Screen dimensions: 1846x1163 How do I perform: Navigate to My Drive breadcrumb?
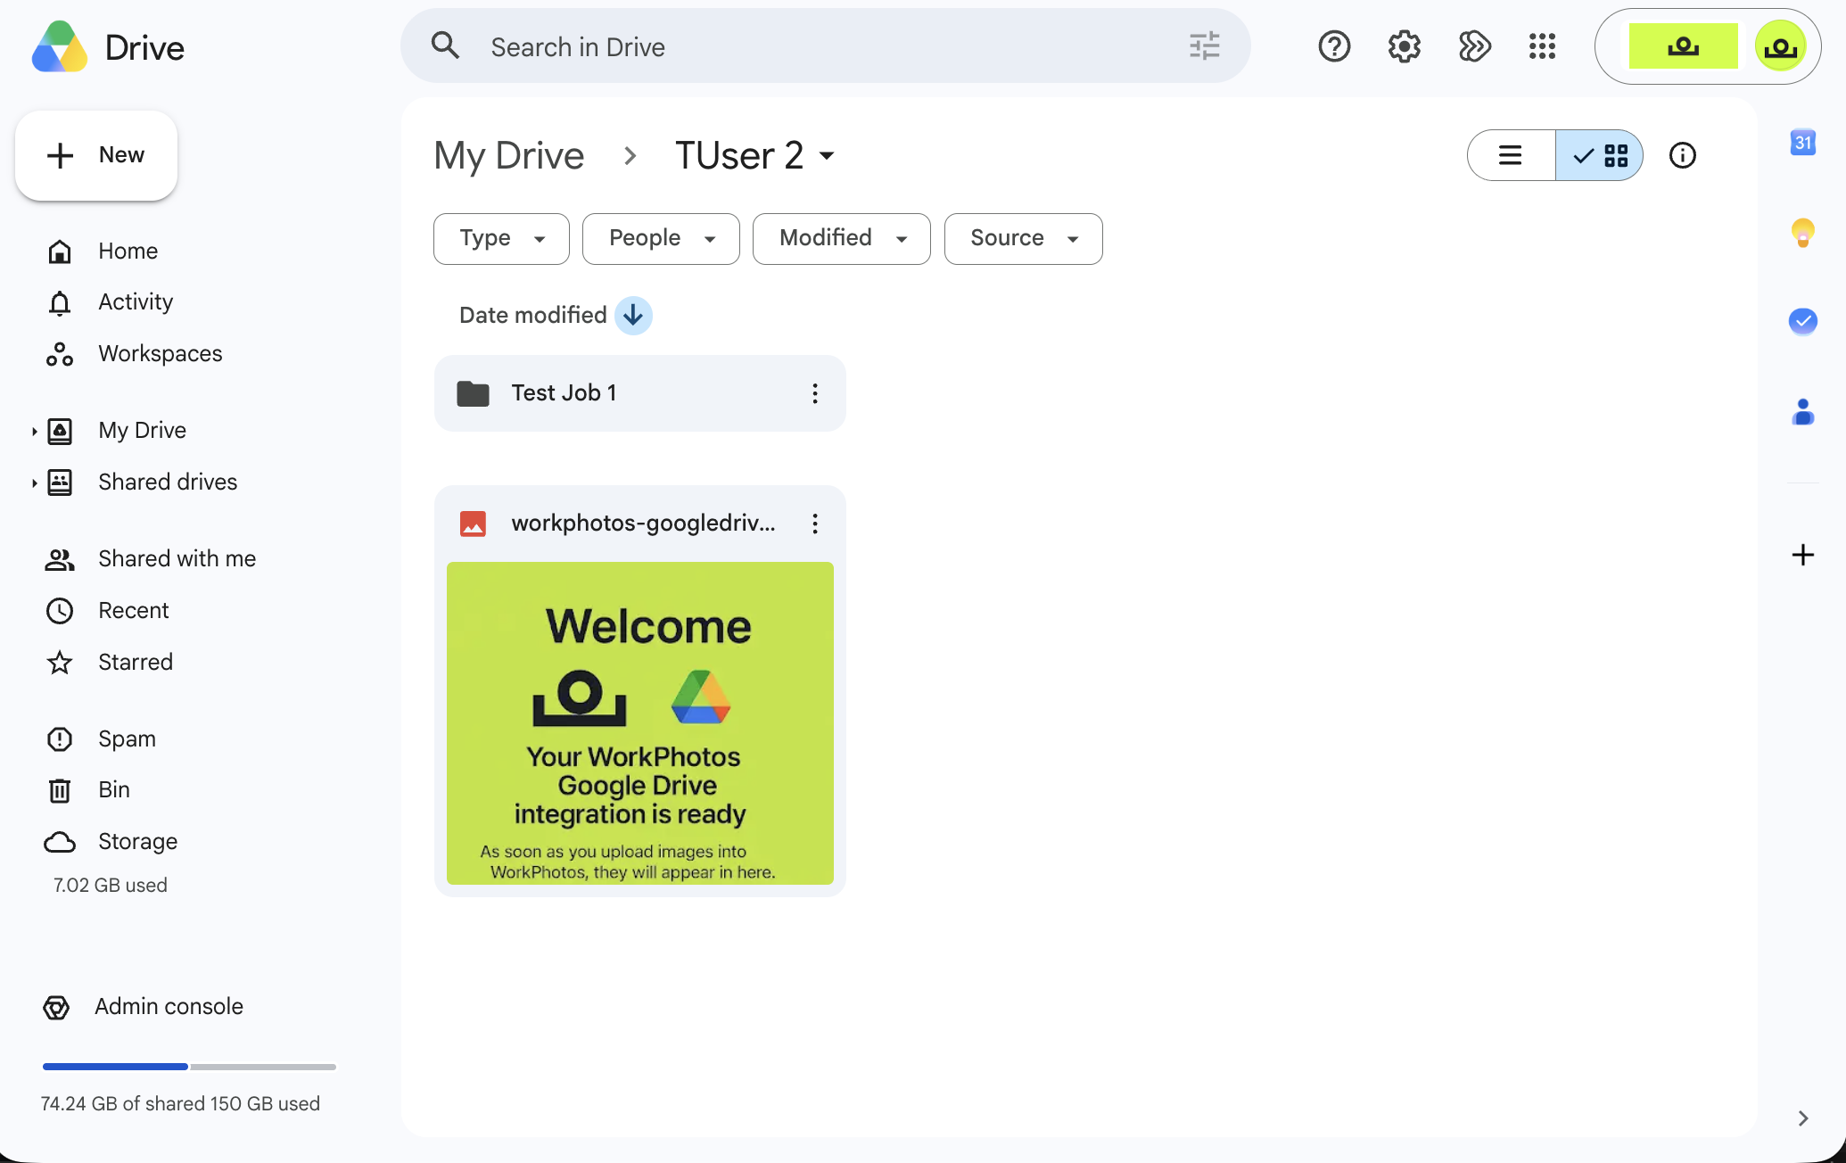[x=508, y=156]
